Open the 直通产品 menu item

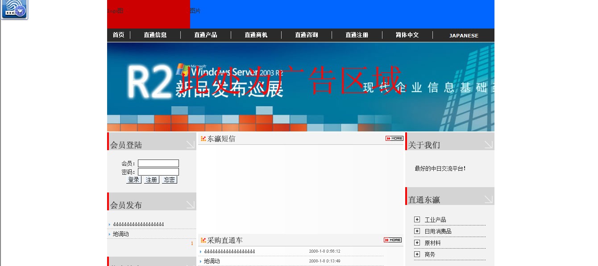click(206, 35)
